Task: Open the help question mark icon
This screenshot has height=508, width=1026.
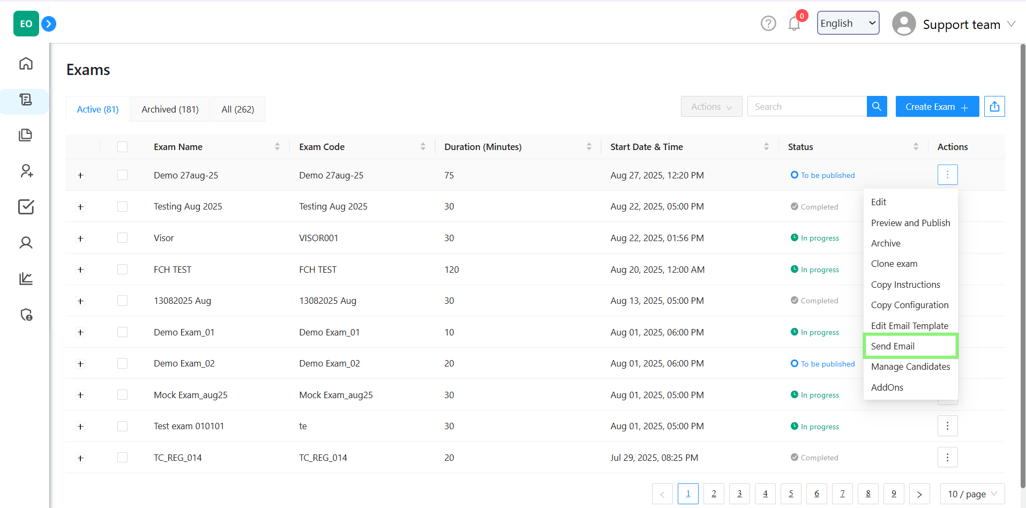Action: pos(768,24)
